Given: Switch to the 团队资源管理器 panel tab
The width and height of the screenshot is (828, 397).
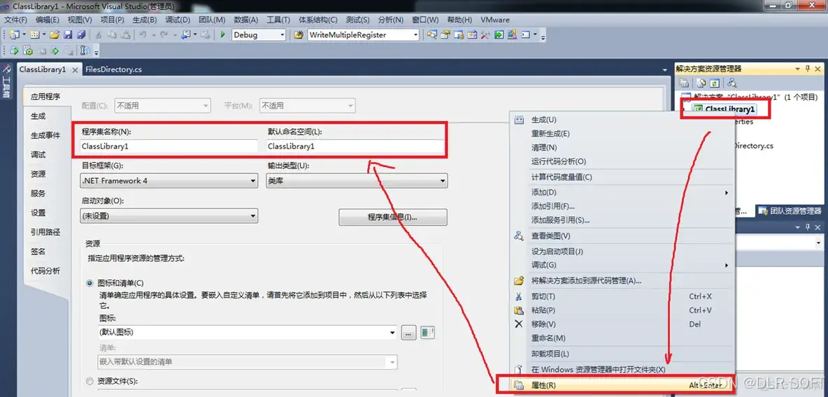Looking at the screenshot, I should coord(791,210).
